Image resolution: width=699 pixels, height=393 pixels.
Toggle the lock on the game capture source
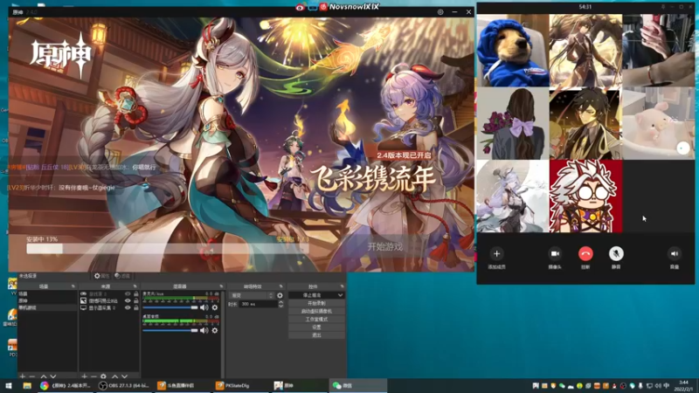point(136,293)
